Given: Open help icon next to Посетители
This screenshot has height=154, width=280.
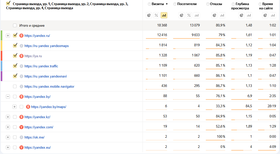Looking at the screenshot, I should (175, 4).
